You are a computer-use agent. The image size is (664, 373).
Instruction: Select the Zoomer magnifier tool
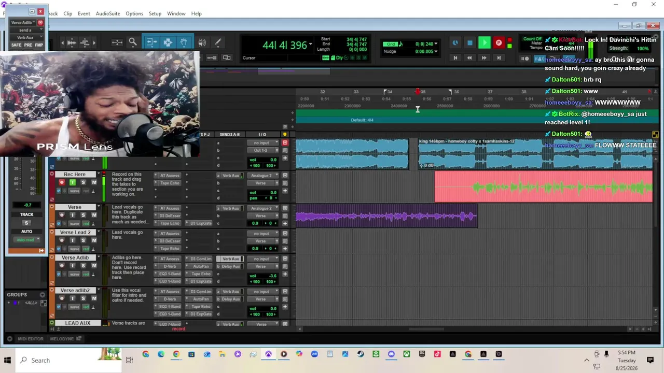pyautogui.click(x=133, y=42)
